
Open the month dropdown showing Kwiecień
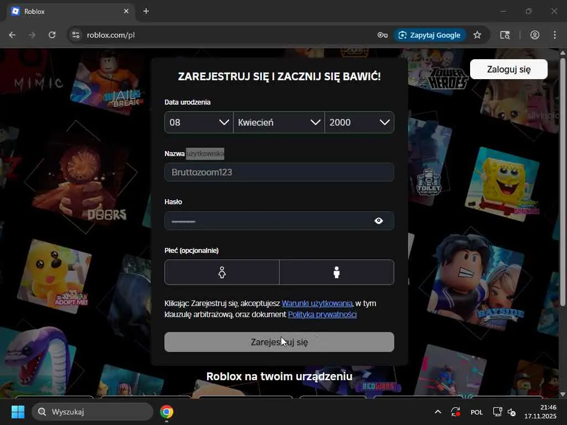(x=279, y=122)
